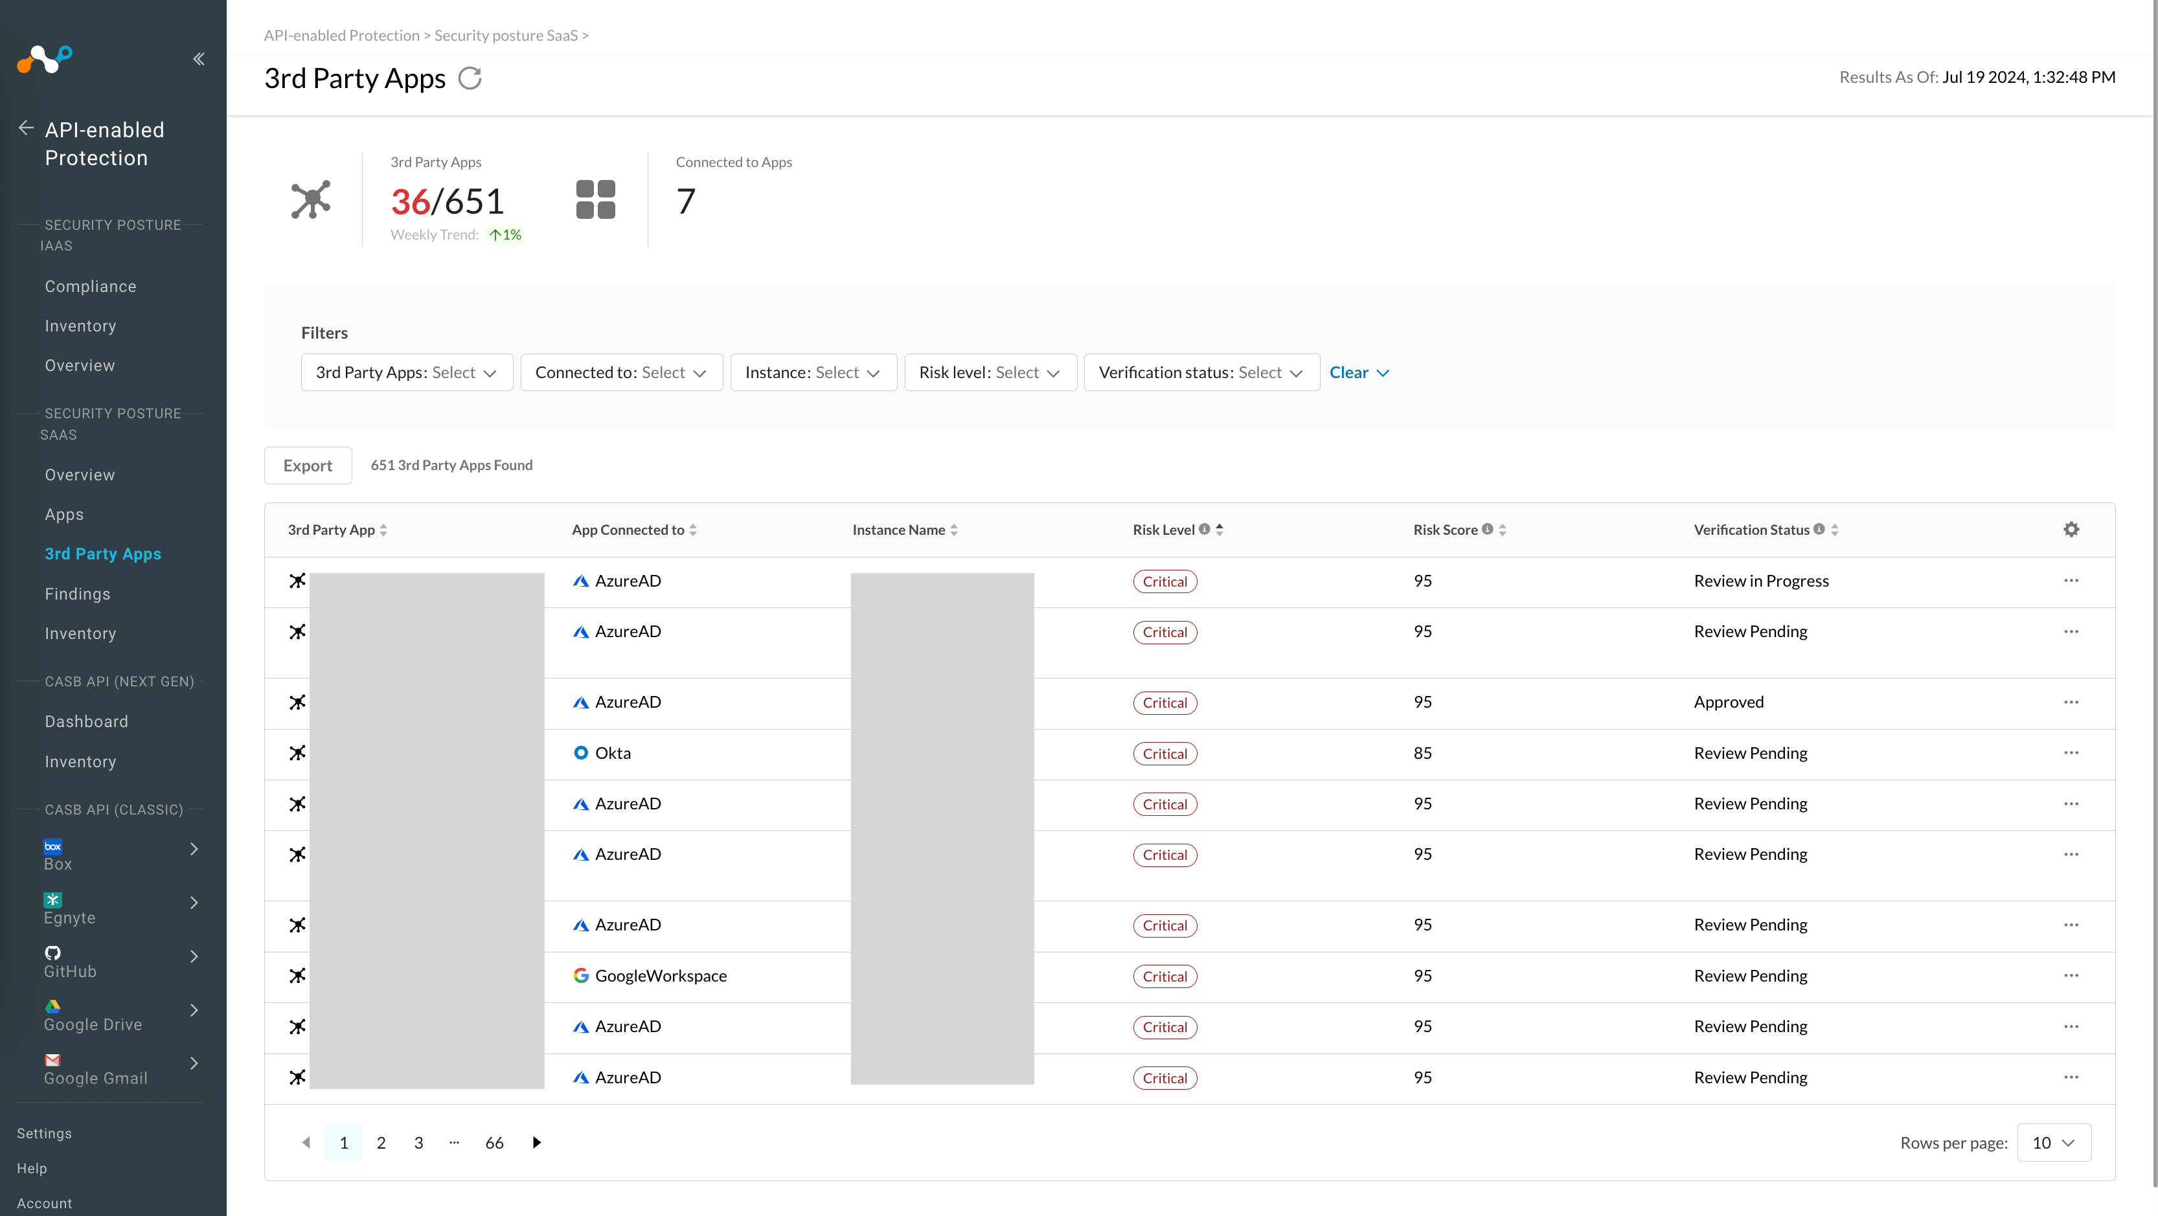Screen dimensions: 2158x1216
Task: Change Rows per page dropdown
Action: 2053,1143
